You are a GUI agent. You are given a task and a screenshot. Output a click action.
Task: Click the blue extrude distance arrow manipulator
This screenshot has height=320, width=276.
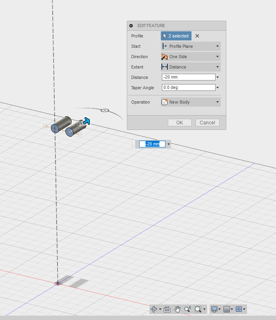point(86,121)
